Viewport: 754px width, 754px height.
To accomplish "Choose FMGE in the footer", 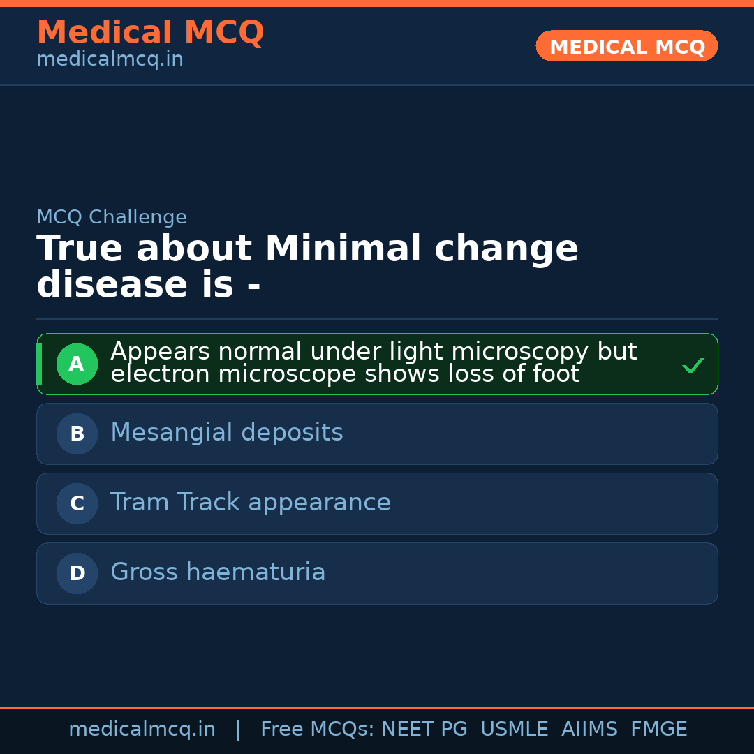I will pos(658,730).
